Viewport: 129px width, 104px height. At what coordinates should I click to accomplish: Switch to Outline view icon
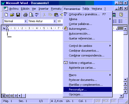[x=16, y=96]
